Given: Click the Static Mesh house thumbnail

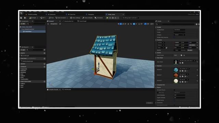Looking at the screenshot, I should click(x=176, y=62).
